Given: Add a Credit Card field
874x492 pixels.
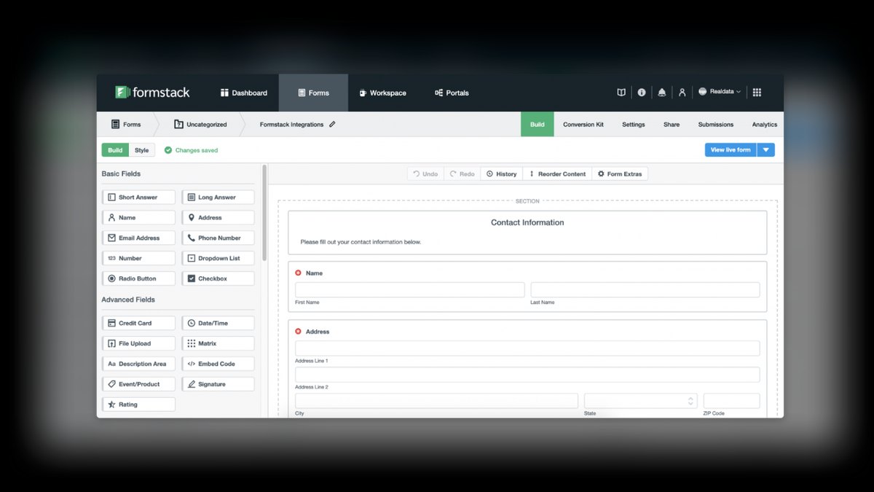Looking at the screenshot, I should coord(138,323).
